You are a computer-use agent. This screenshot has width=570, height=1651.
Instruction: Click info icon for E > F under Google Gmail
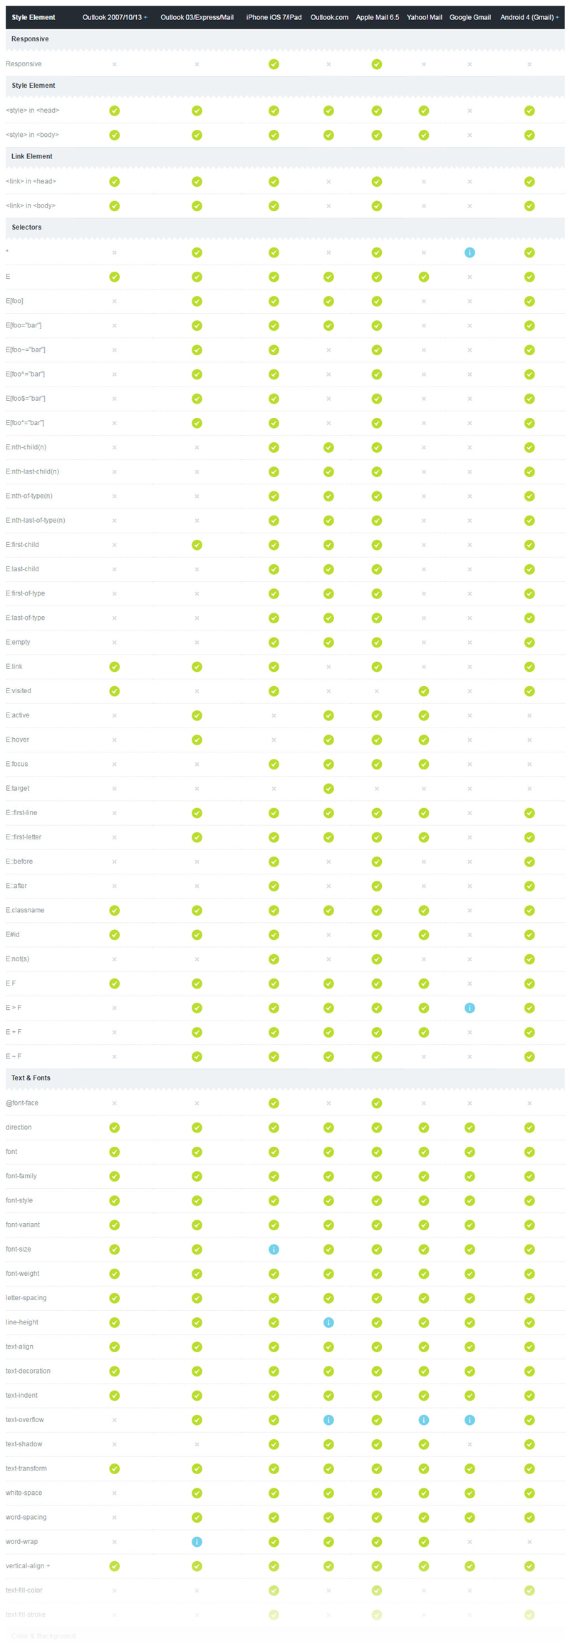[x=470, y=1008]
